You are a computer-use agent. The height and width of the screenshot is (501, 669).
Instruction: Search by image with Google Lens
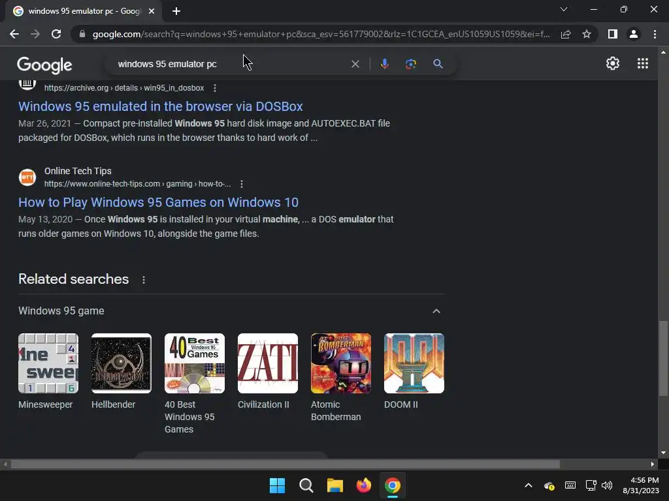click(x=410, y=64)
